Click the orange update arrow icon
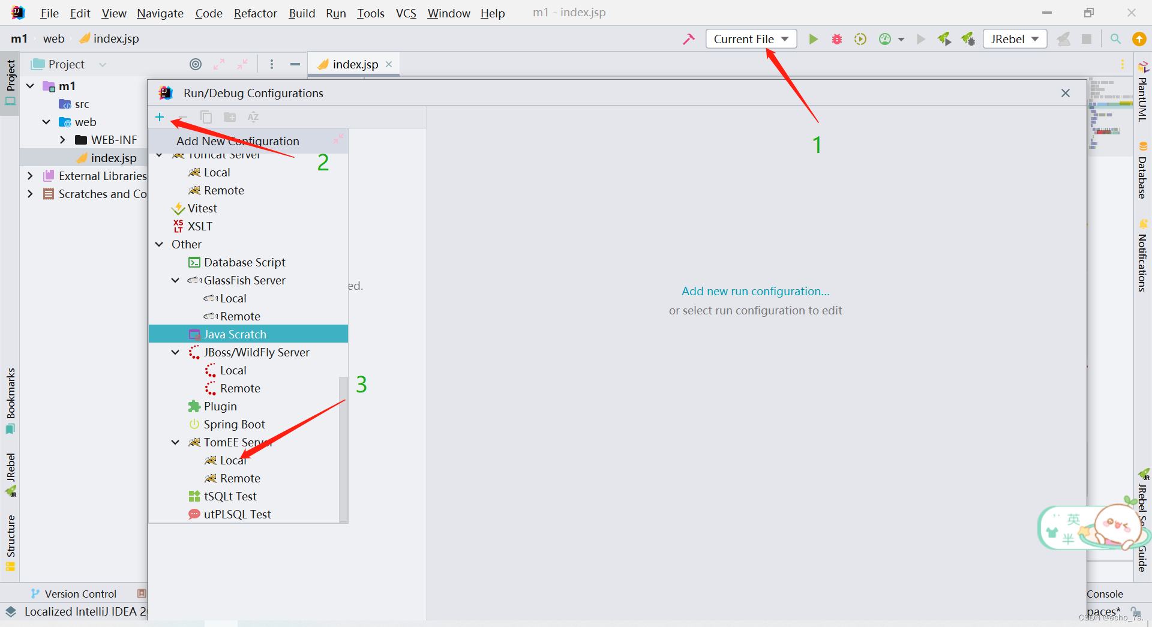 1139,39
